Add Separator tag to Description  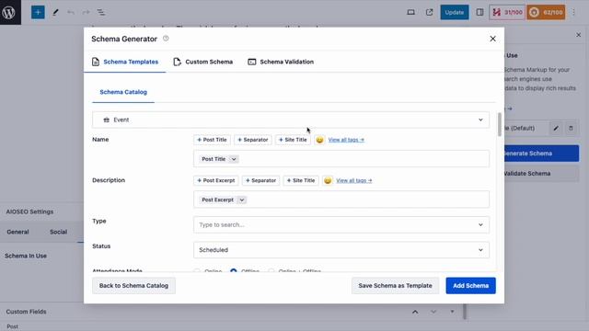tap(260, 180)
